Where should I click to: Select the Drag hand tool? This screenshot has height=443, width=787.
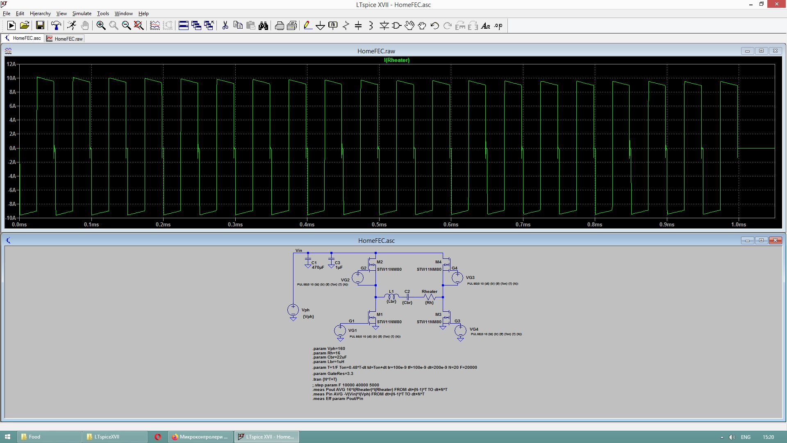pyautogui.click(x=422, y=26)
